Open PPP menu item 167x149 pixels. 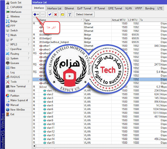(18, 26)
